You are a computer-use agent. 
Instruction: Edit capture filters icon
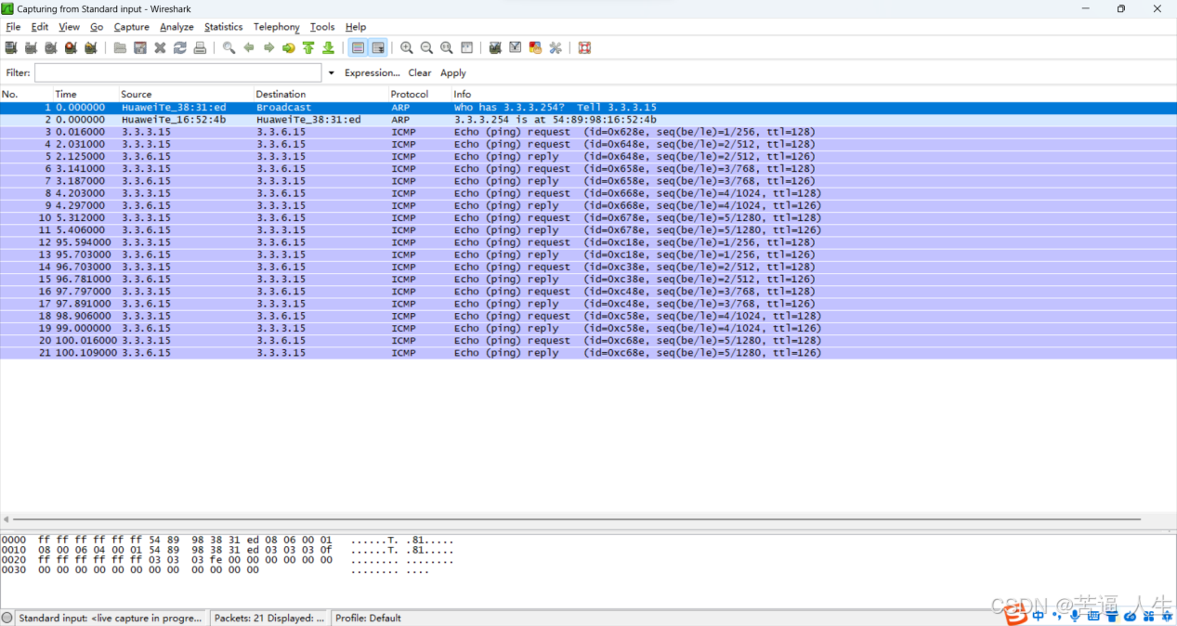pyautogui.click(x=495, y=47)
